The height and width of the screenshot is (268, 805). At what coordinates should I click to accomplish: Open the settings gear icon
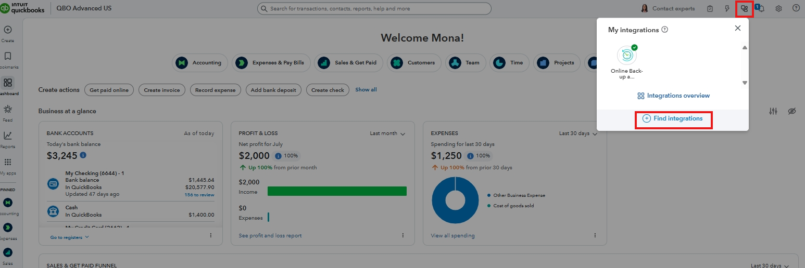click(778, 9)
